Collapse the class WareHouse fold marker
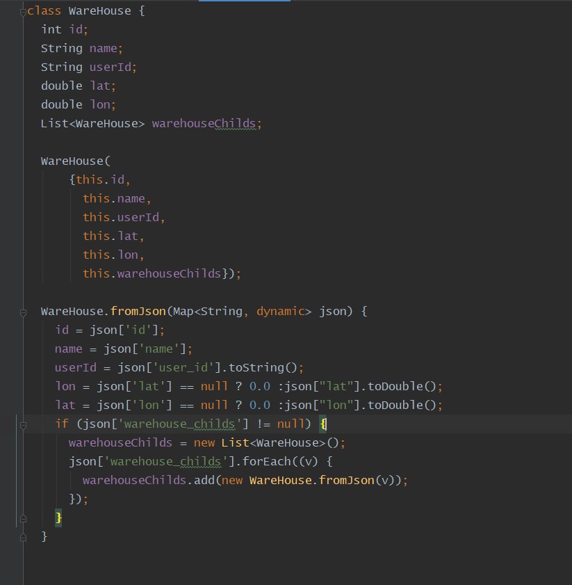 (x=23, y=13)
